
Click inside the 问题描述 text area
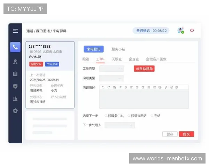[144, 99]
